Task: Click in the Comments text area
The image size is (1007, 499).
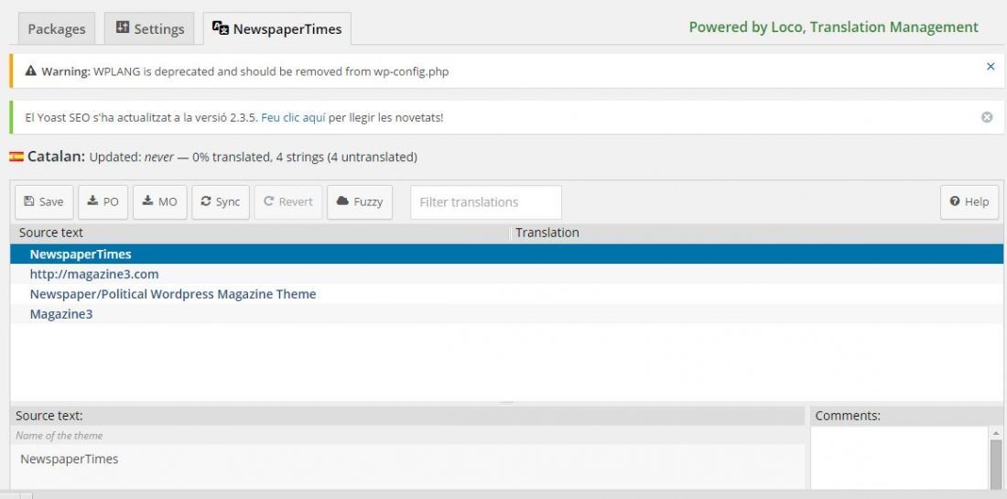Action: pyautogui.click(x=900, y=457)
